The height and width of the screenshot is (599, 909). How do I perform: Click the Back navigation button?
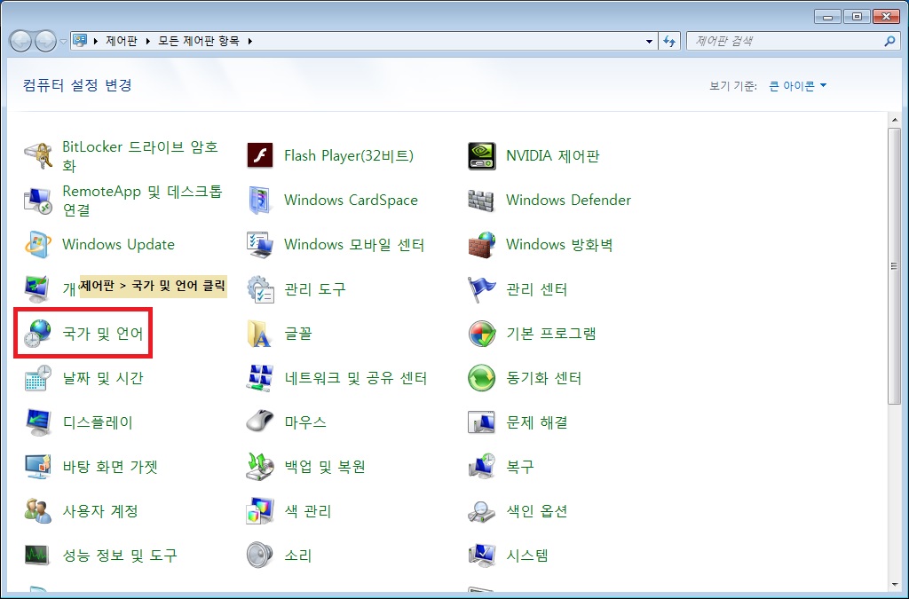pyautogui.click(x=21, y=41)
